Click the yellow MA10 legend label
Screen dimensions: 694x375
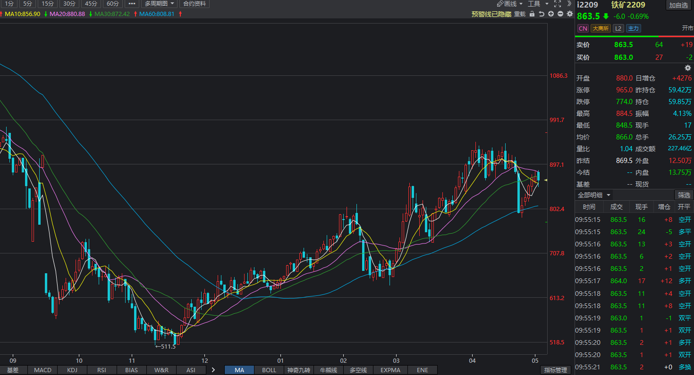tap(22, 14)
